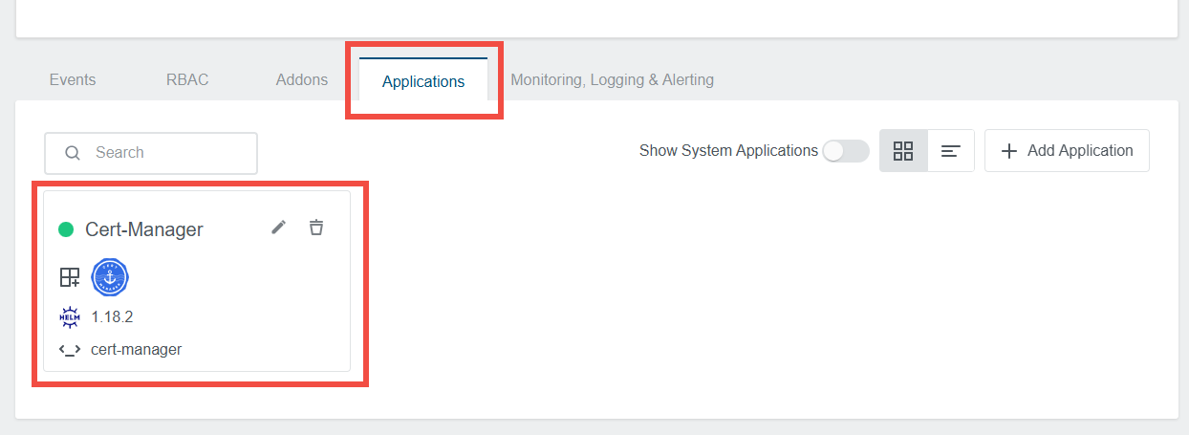The width and height of the screenshot is (1189, 435).
Task: Open the RBAC tab
Action: point(186,79)
